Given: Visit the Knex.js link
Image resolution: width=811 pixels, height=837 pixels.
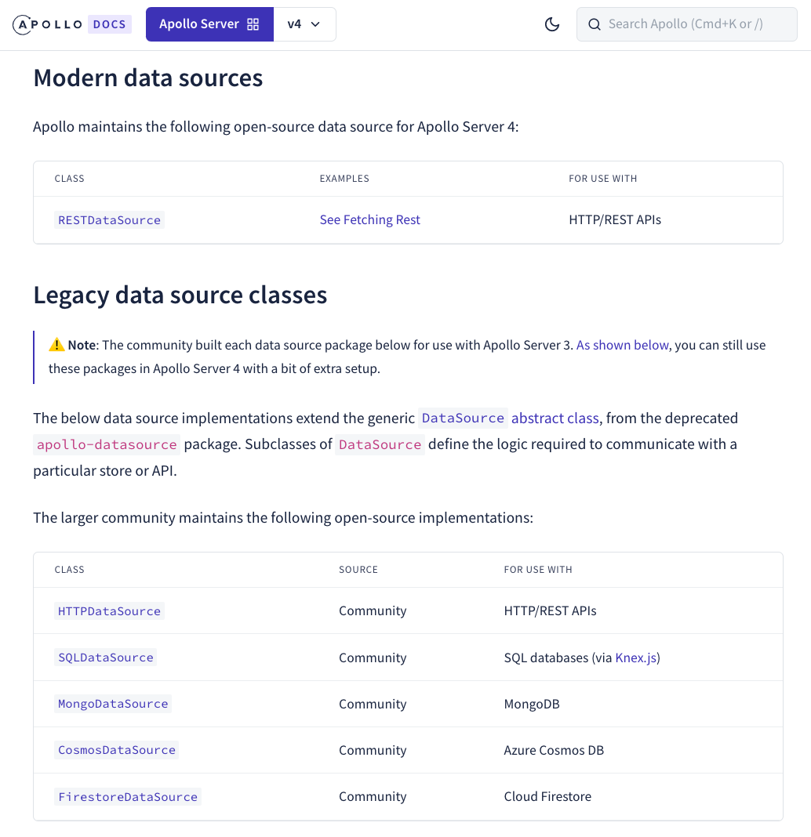Looking at the screenshot, I should coord(636,658).
